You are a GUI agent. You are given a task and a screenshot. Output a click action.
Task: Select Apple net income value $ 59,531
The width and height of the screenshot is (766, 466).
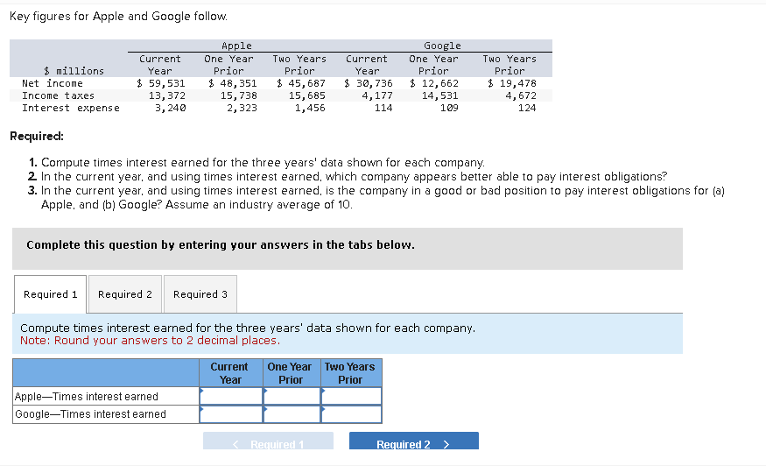(x=161, y=83)
